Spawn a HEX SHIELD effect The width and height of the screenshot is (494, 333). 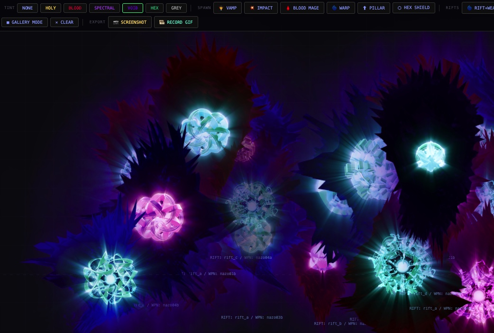(414, 8)
